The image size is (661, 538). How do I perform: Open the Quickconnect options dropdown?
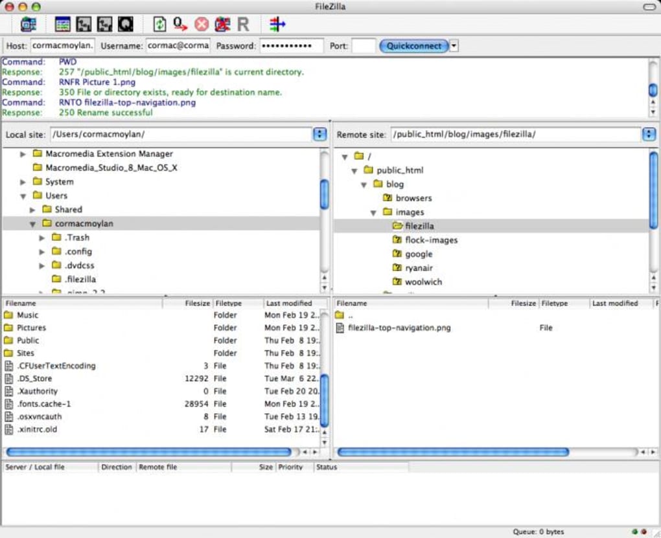pyautogui.click(x=453, y=45)
